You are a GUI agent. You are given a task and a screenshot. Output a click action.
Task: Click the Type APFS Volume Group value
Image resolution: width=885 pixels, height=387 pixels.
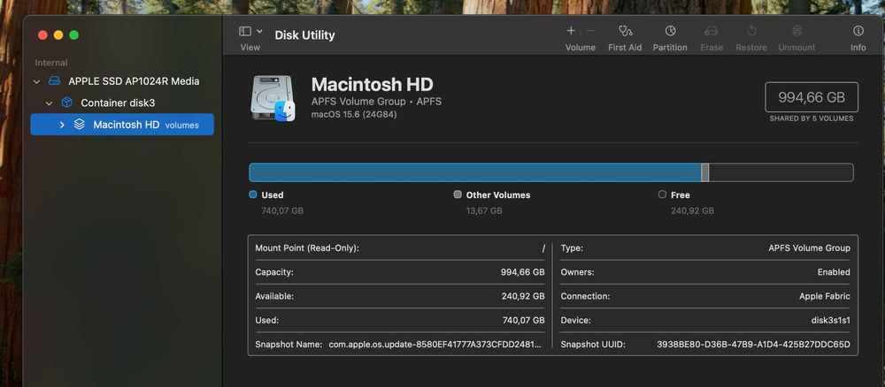pos(809,248)
